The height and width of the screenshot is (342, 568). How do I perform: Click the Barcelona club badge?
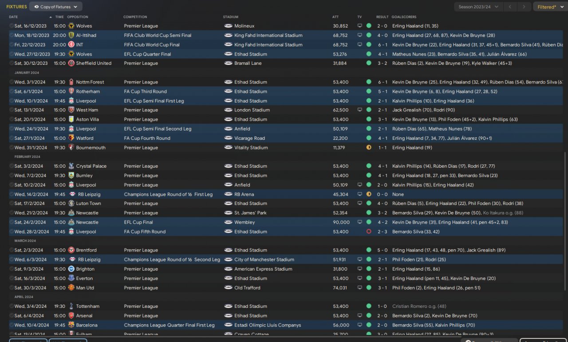[71, 325]
